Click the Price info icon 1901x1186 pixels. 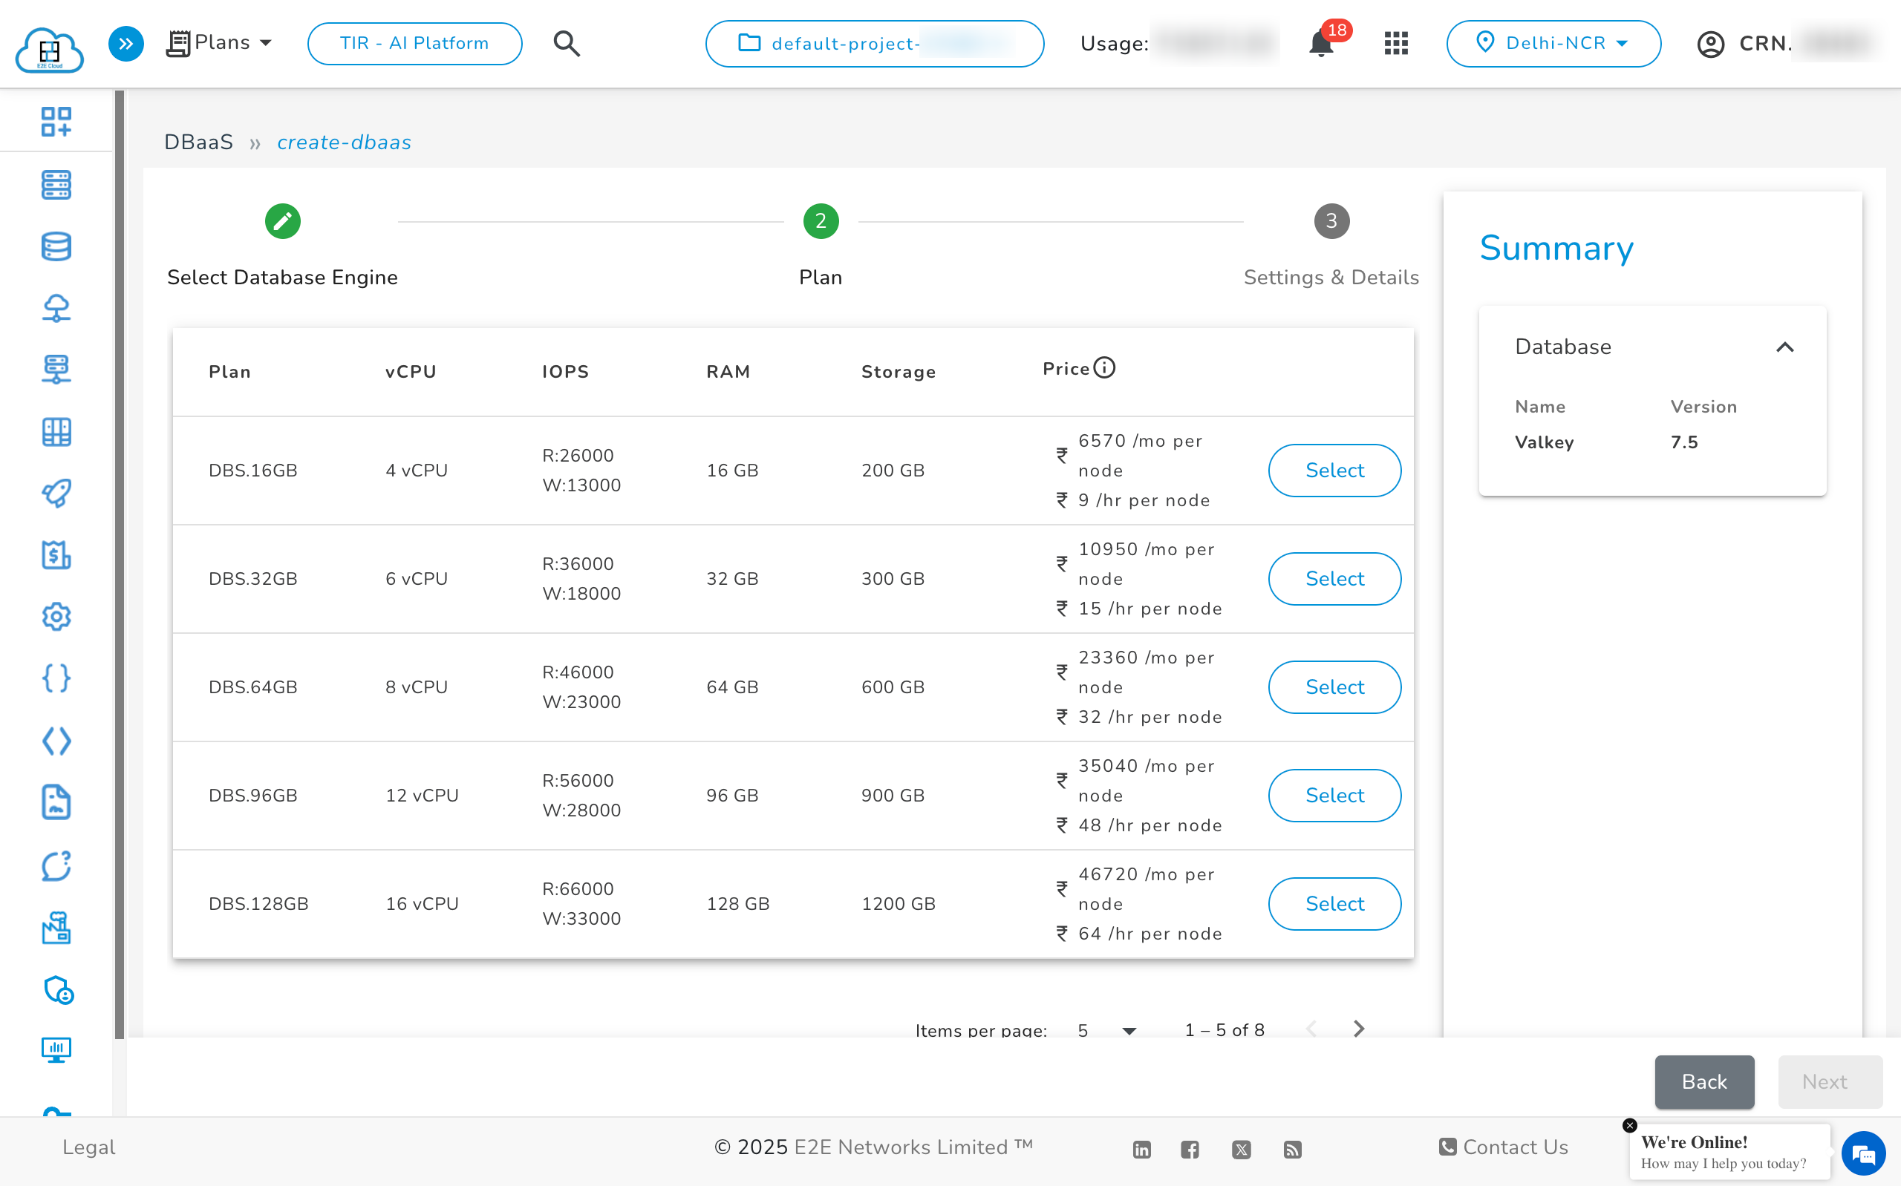pos(1104,367)
